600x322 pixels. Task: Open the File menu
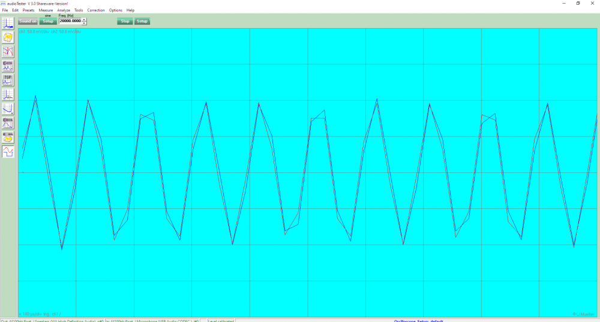[5, 10]
